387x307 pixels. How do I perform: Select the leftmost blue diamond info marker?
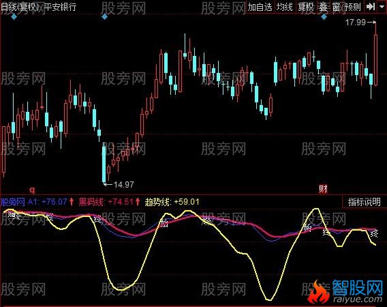click(14, 17)
